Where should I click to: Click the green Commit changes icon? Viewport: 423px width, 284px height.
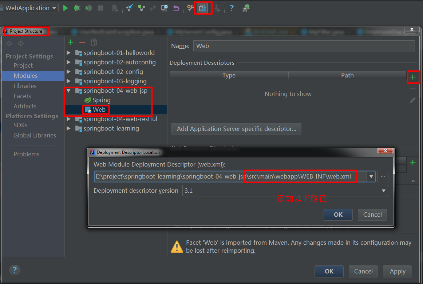pyautogui.click(x=141, y=8)
